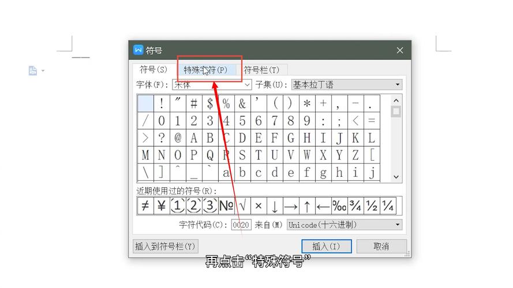Screen dimensions: 513x288
Task: Open the 子集 subset dropdown 基本拉丁语
Action: (x=347, y=85)
